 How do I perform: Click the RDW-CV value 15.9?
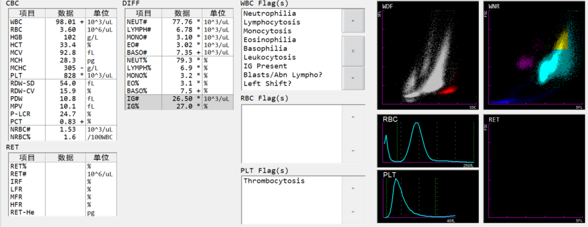pos(69,91)
